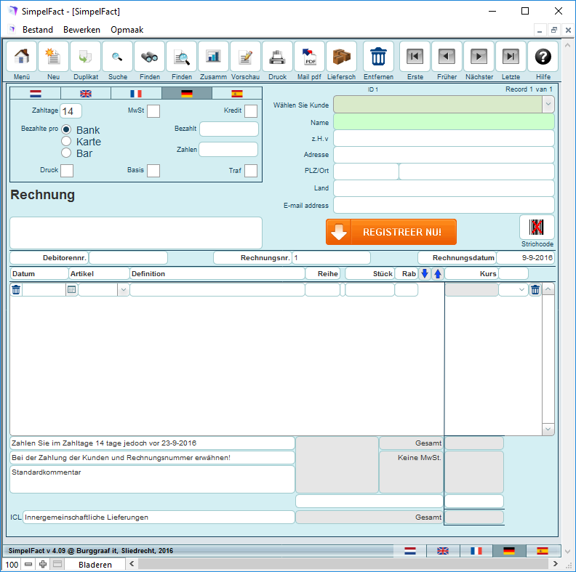Open the date picker calendar in row
The height and width of the screenshot is (572, 576).
(71, 290)
